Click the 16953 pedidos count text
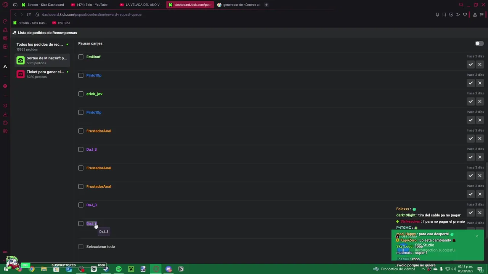 (x=27, y=49)
